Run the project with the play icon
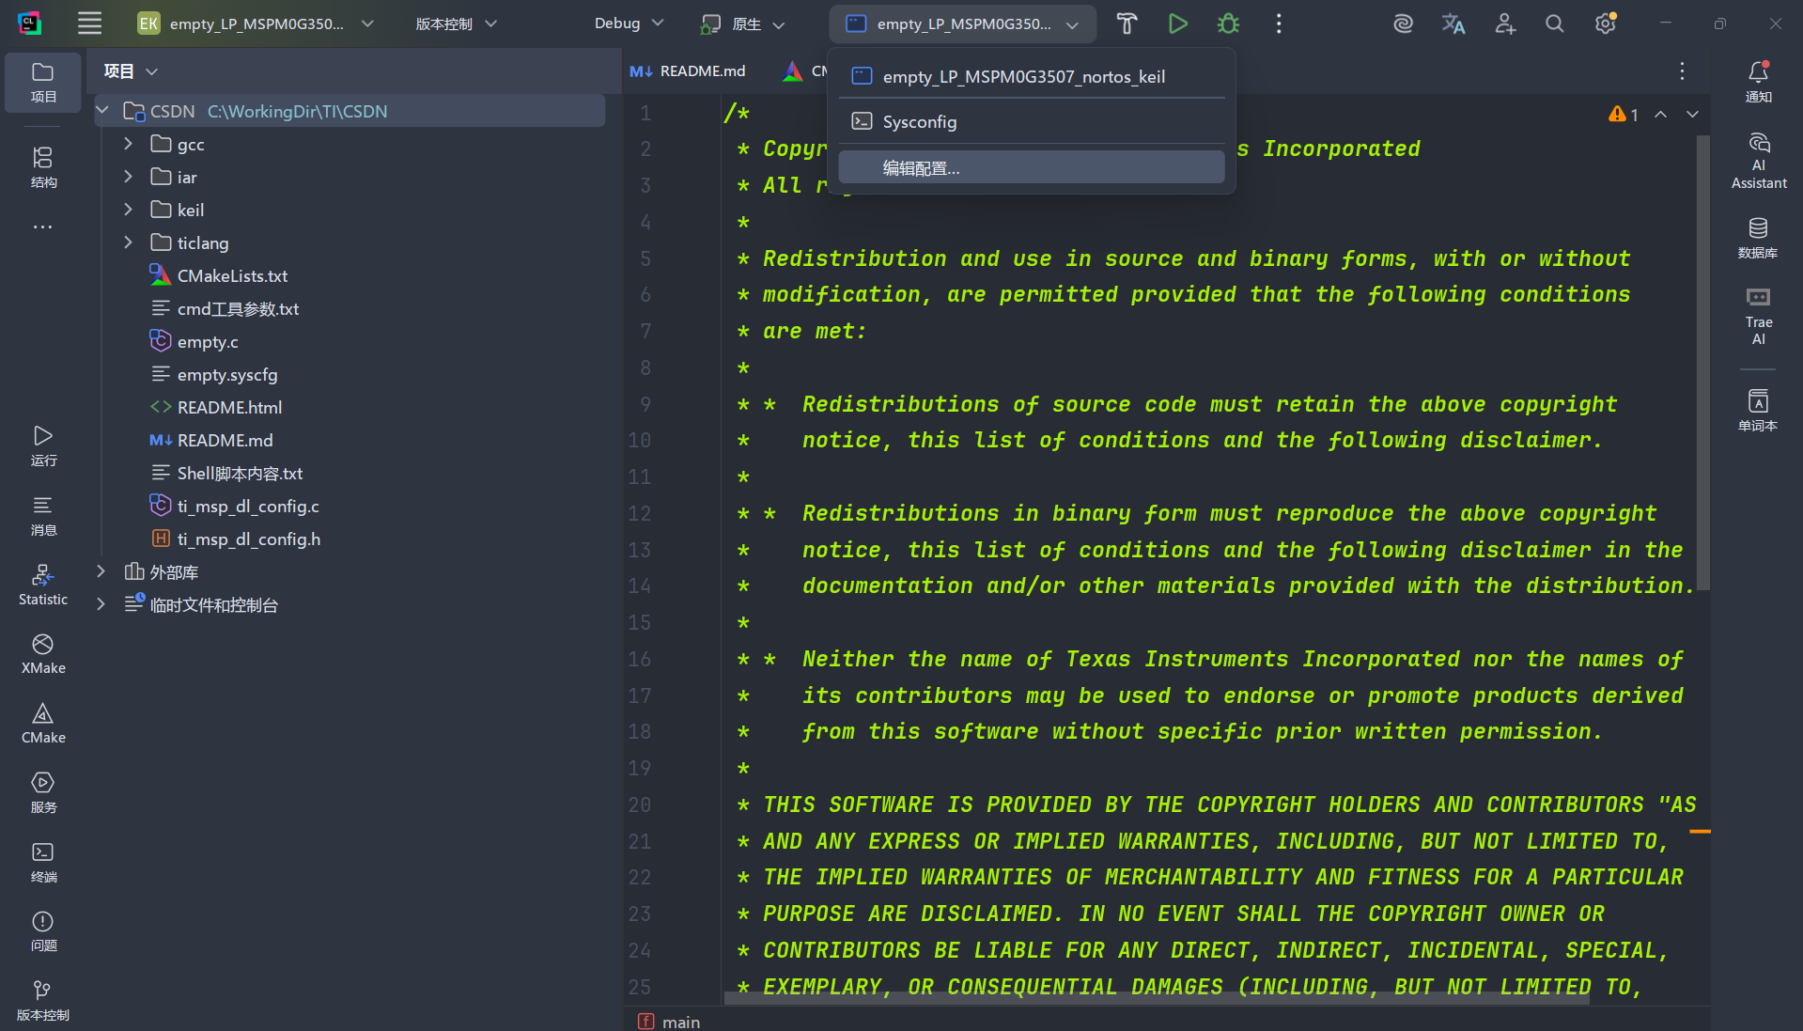 point(1177,23)
